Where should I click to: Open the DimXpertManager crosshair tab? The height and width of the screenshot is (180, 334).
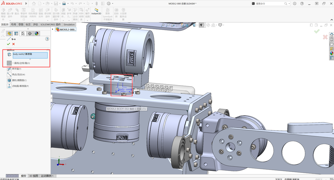click(x=30, y=34)
